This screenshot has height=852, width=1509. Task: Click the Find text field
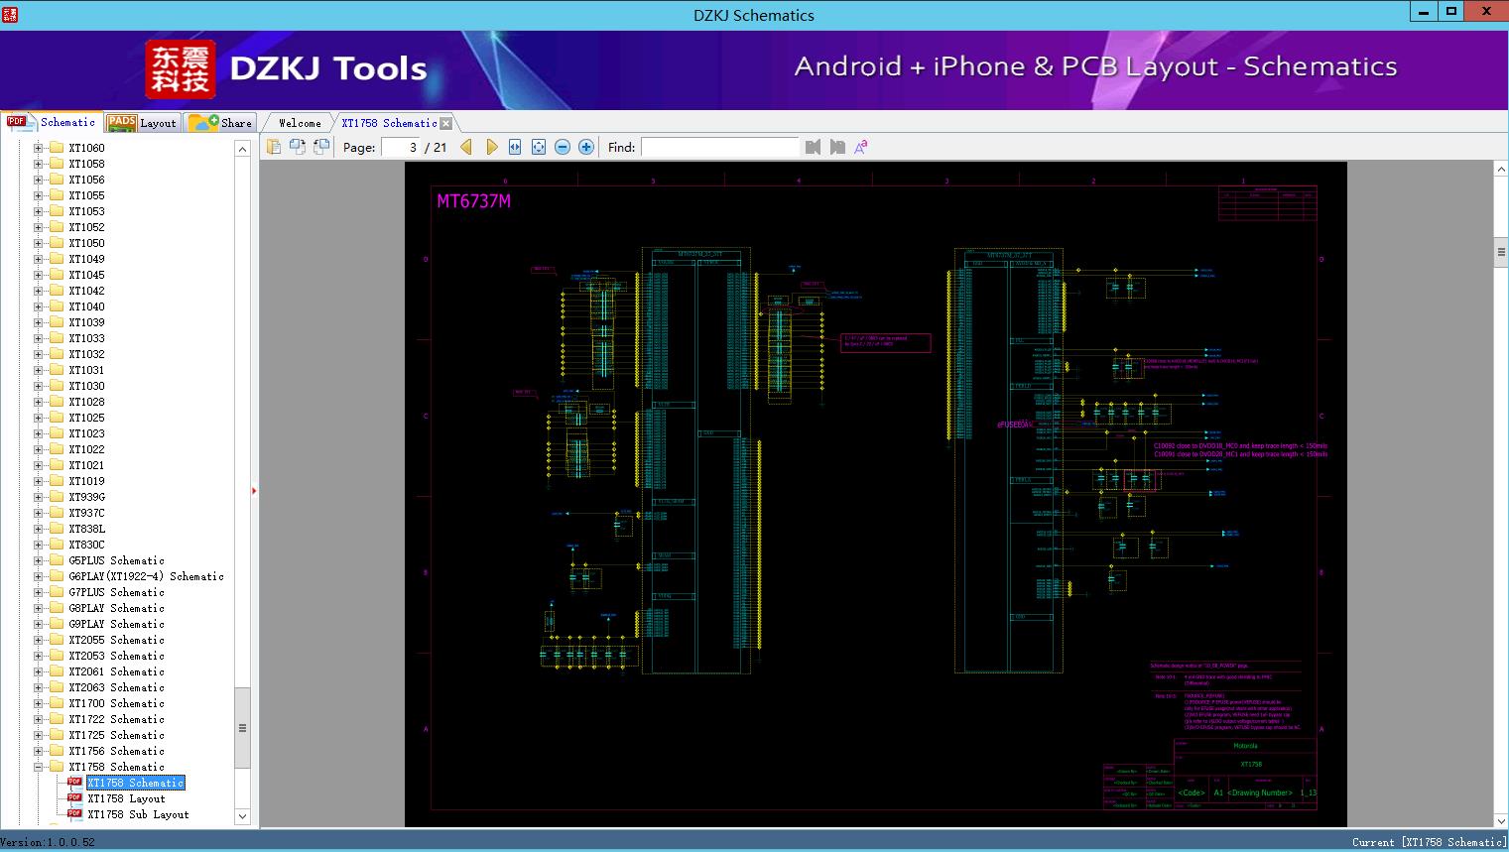[719, 147]
